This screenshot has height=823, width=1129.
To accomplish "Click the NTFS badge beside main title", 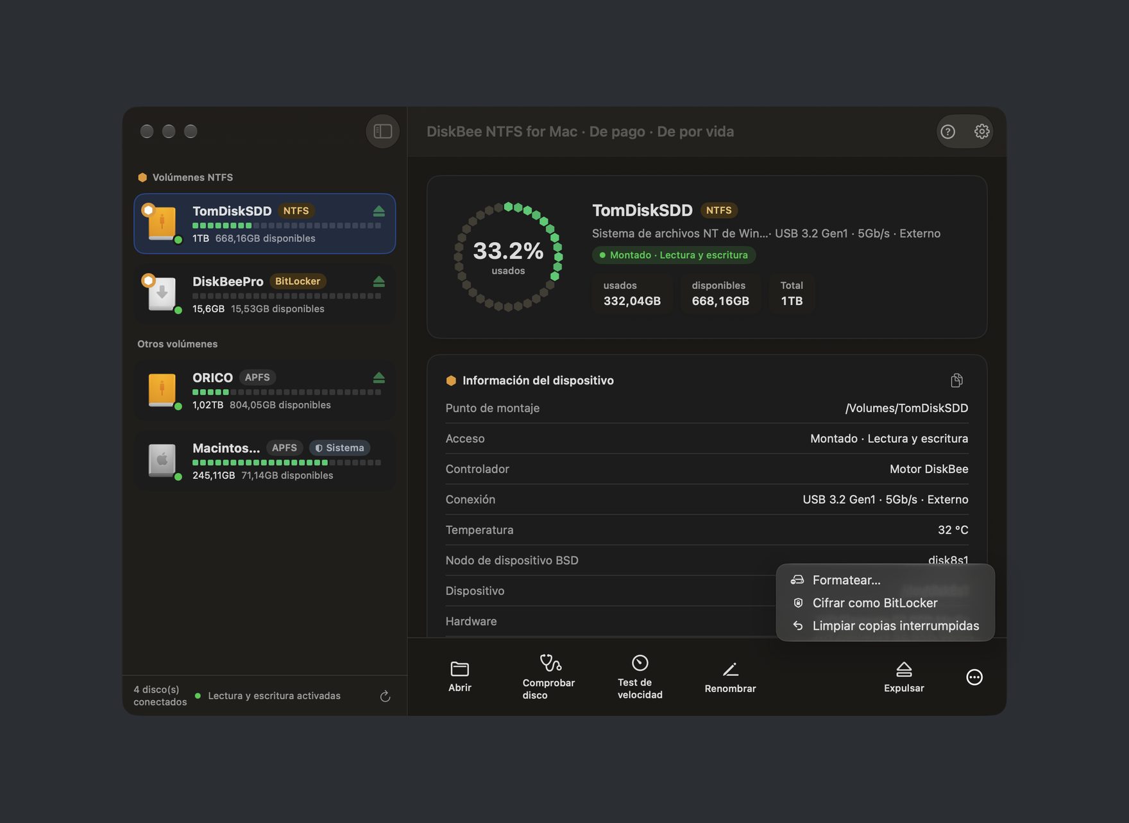I will tap(718, 211).
